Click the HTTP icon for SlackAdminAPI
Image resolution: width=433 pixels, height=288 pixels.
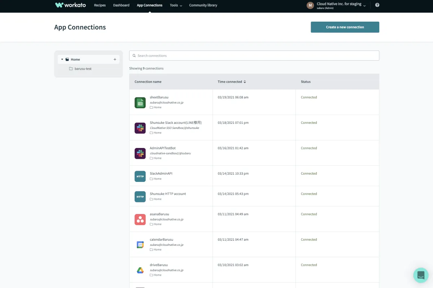[x=140, y=176]
